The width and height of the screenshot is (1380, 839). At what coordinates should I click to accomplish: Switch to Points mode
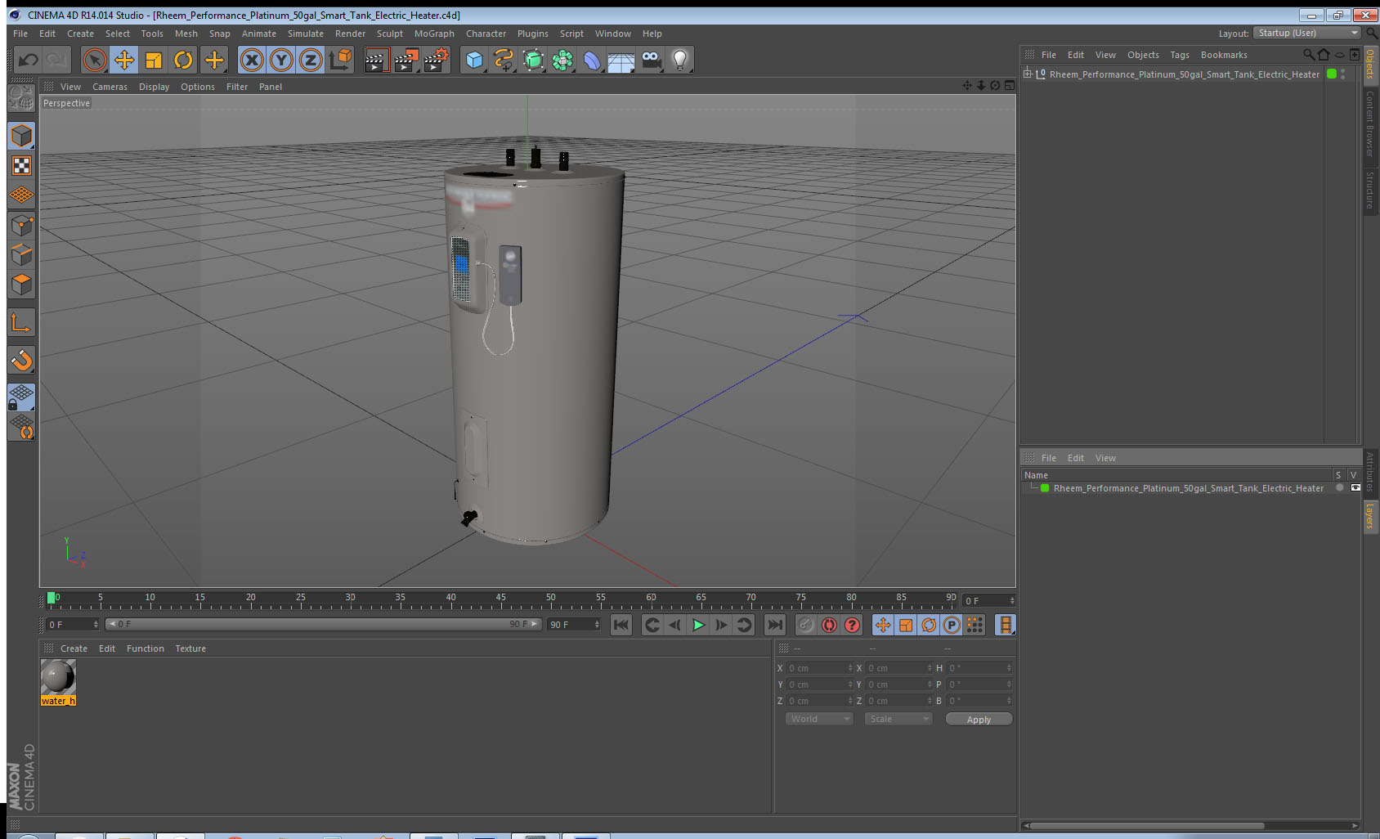tap(21, 225)
